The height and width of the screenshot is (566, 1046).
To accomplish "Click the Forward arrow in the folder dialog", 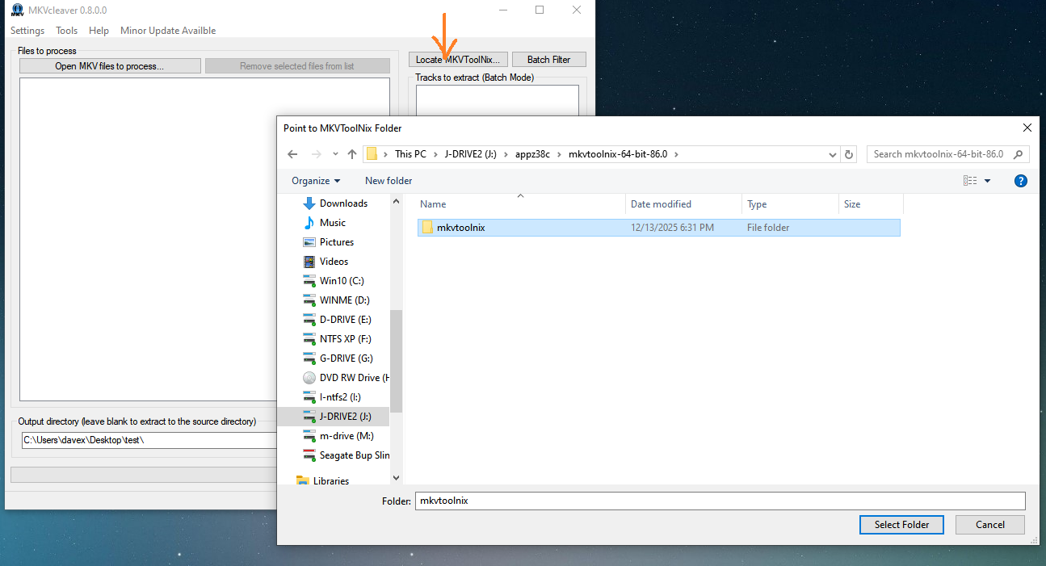I will [x=316, y=154].
